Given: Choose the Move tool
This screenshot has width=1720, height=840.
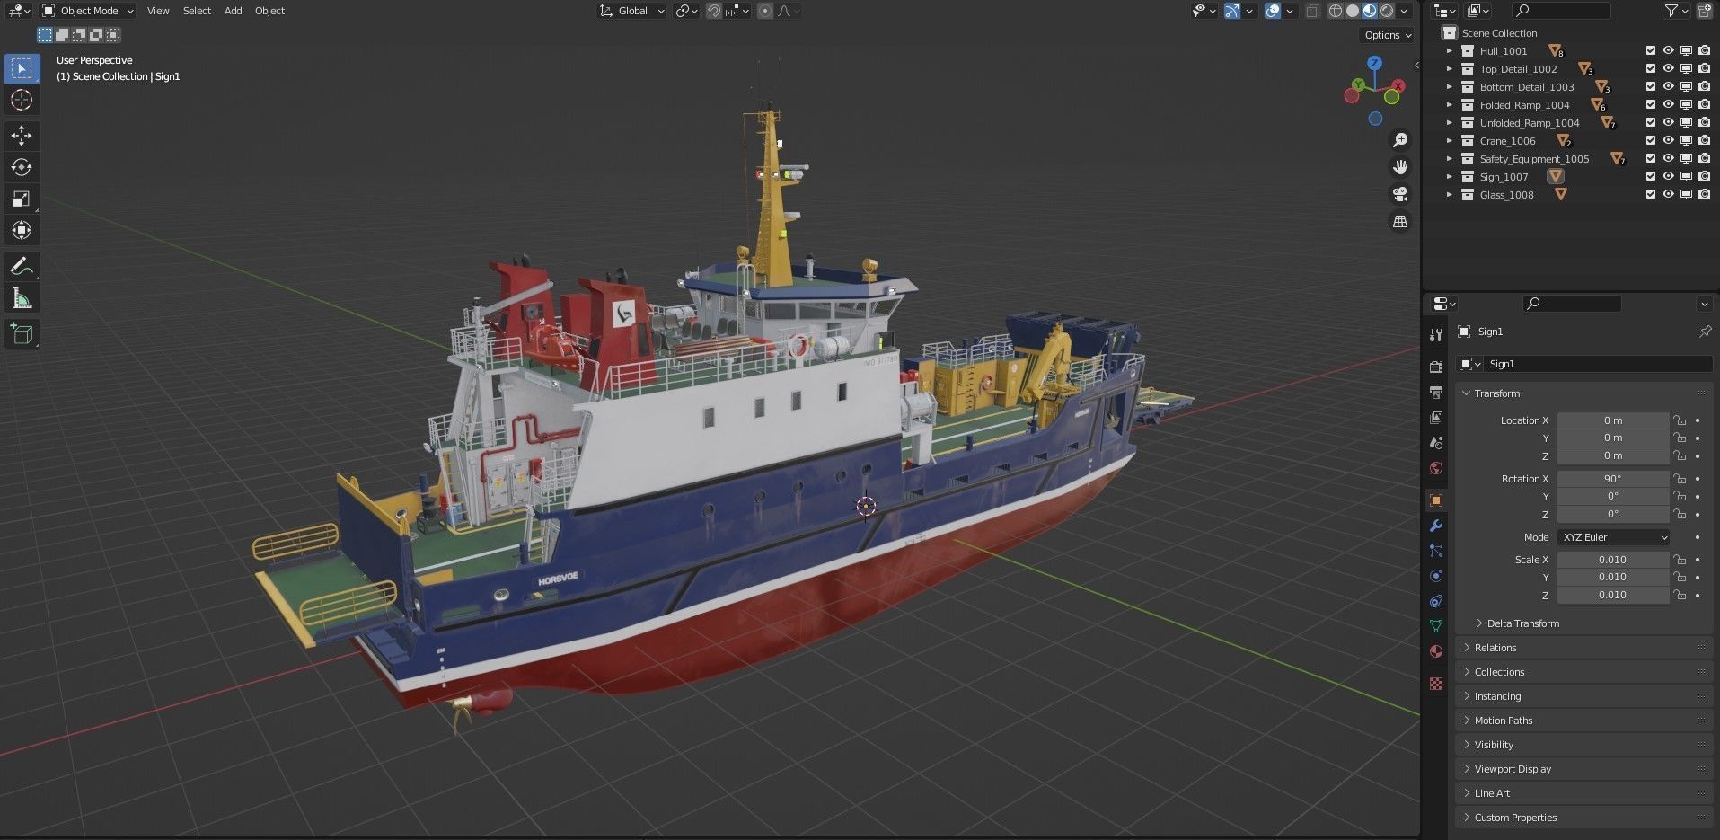Looking at the screenshot, I should [x=22, y=136].
